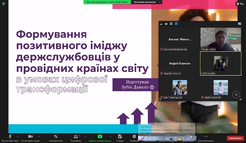
Task: Expand share options arrow beside Демонстрация экрана
Action: [111, 137]
